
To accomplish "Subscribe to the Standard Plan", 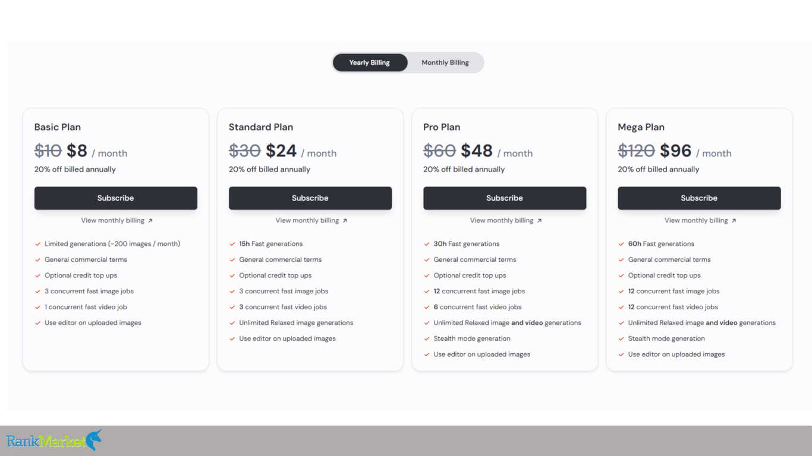I will coord(310,198).
